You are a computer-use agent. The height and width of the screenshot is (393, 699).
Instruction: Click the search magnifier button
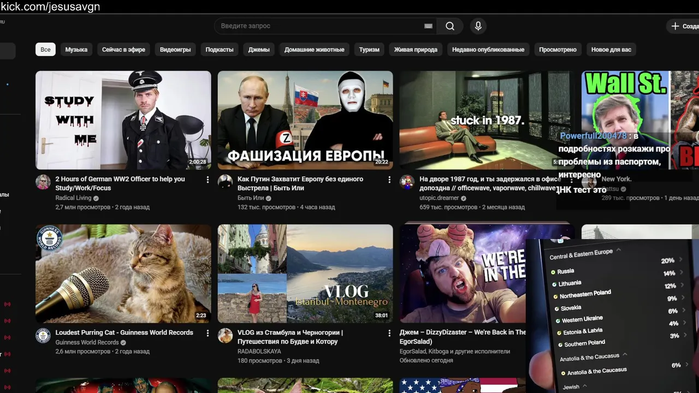449,26
